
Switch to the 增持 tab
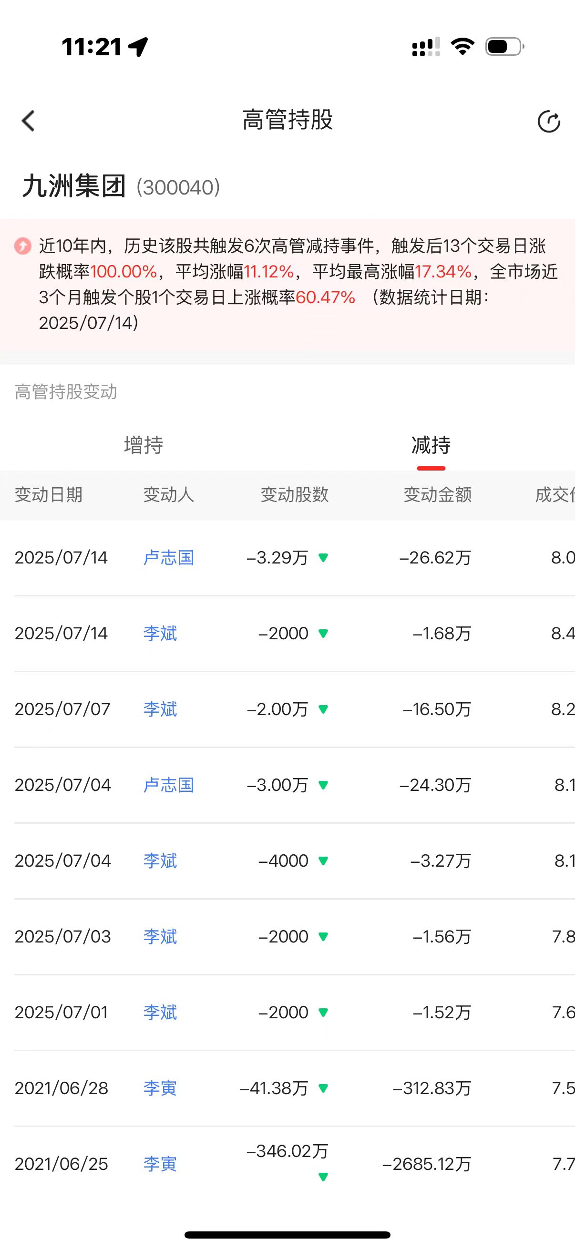pos(144,445)
